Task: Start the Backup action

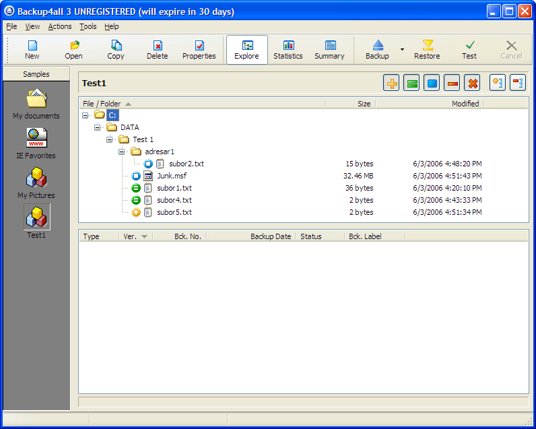Action: [x=377, y=50]
